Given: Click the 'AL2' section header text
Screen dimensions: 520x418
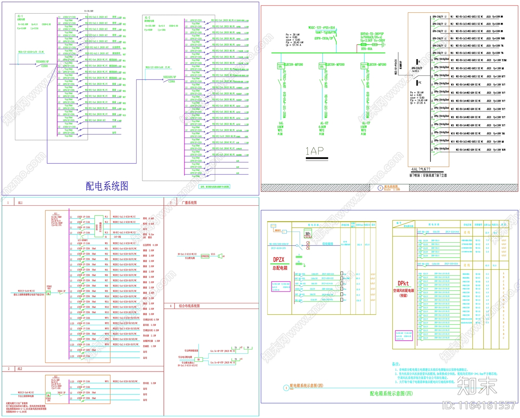Looking at the screenshot, I should pyautogui.click(x=20, y=369).
